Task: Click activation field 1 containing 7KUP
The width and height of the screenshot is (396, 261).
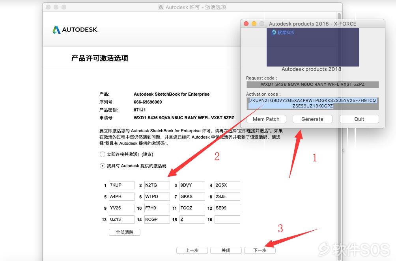Action: (121, 185)
